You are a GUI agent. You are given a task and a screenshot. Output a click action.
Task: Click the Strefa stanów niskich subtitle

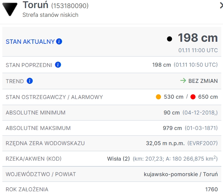click(x=50, y=15)
